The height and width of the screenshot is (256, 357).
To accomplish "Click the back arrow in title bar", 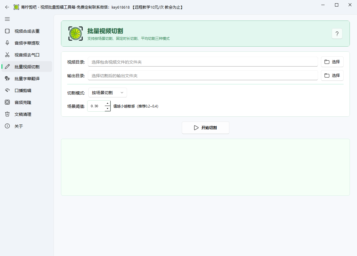I will (7, 7).
